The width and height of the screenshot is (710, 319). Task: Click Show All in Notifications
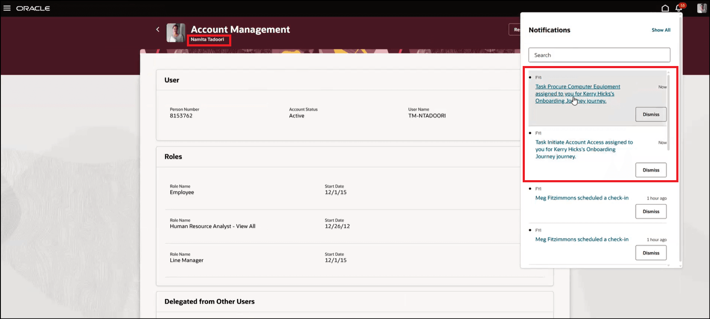point(661,30)
